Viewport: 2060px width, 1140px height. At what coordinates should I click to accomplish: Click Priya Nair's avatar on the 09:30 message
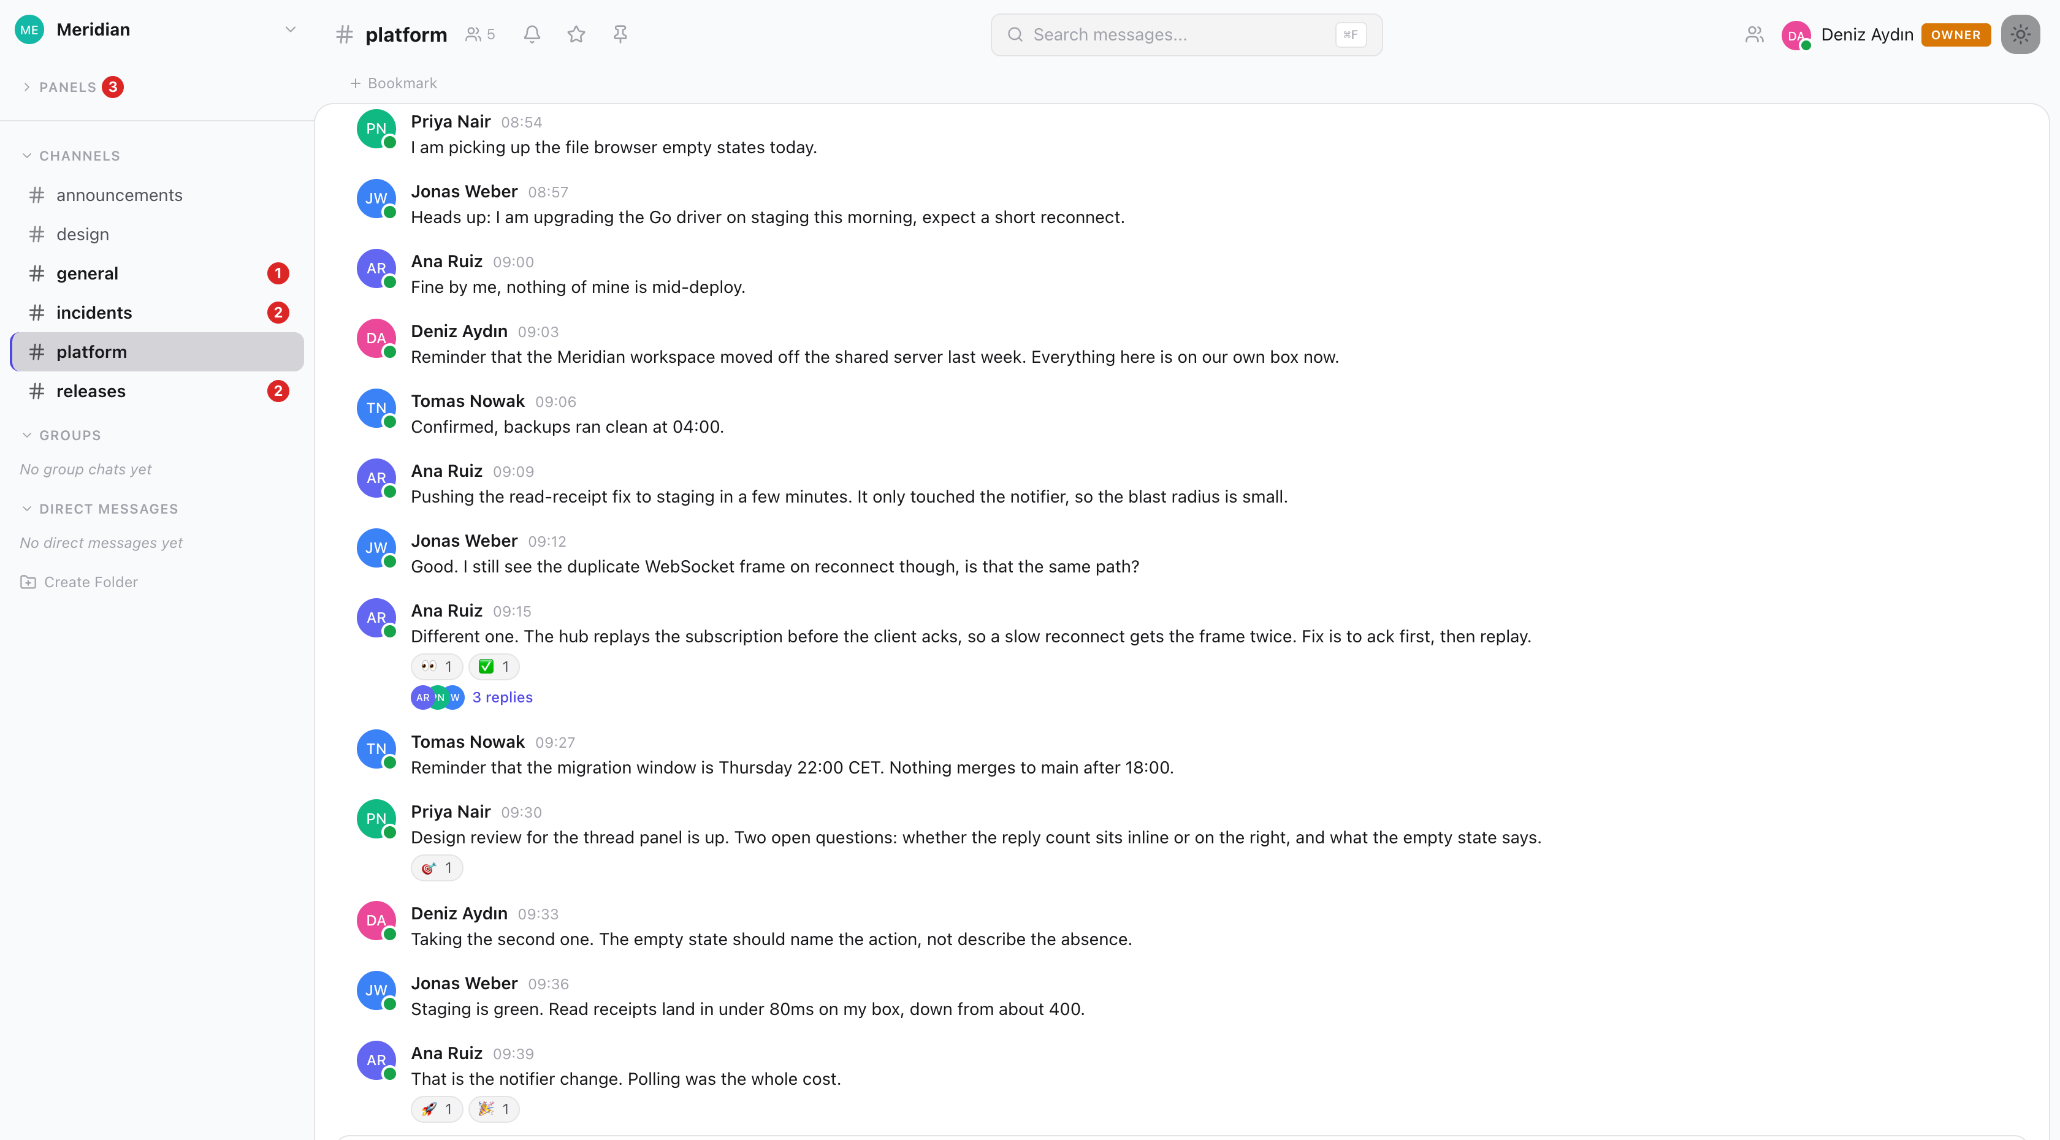376,819
